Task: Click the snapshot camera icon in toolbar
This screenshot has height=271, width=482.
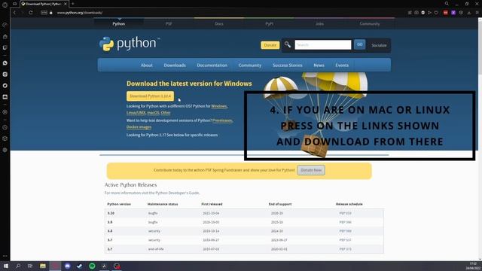Action: tap(416, 13)
